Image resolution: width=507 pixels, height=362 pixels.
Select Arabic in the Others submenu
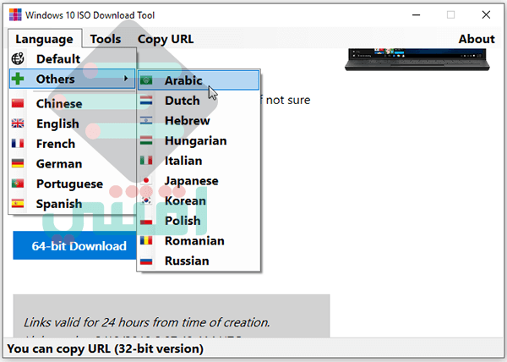[x=199, y=80]
